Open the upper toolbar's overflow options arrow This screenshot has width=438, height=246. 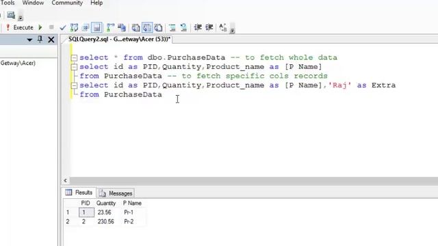[x=21, y=18]
